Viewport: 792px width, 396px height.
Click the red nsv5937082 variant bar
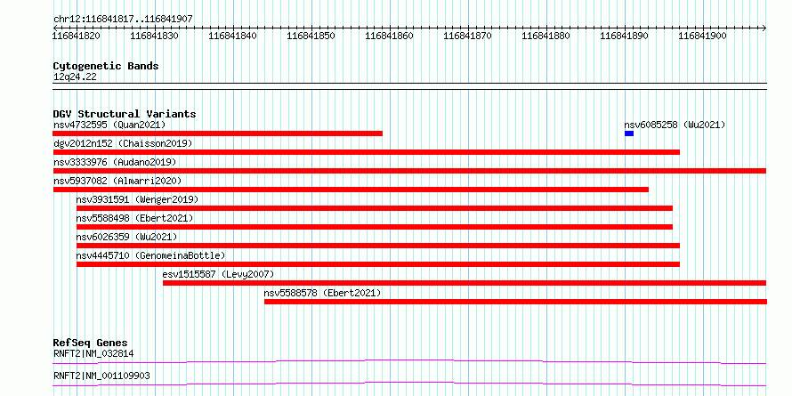[351, 190]
